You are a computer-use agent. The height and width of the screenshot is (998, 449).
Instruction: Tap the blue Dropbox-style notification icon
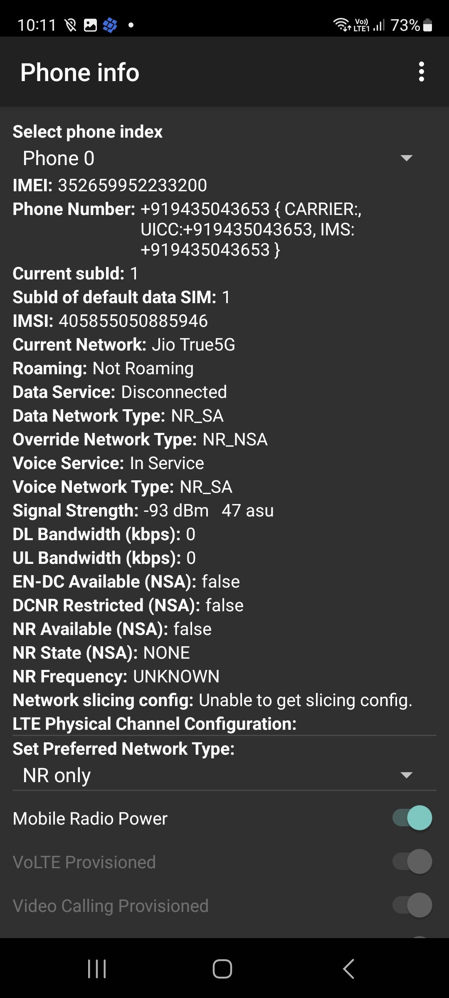(110, 25)
